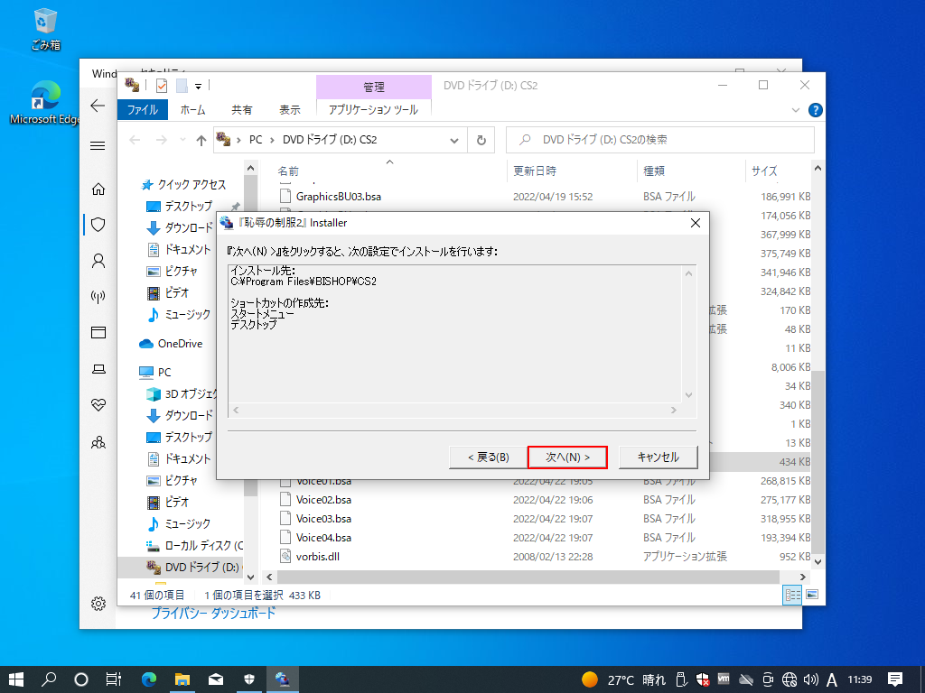925x693 pixels.
Task: Open family options icon in Security
Action: (98, 441)
